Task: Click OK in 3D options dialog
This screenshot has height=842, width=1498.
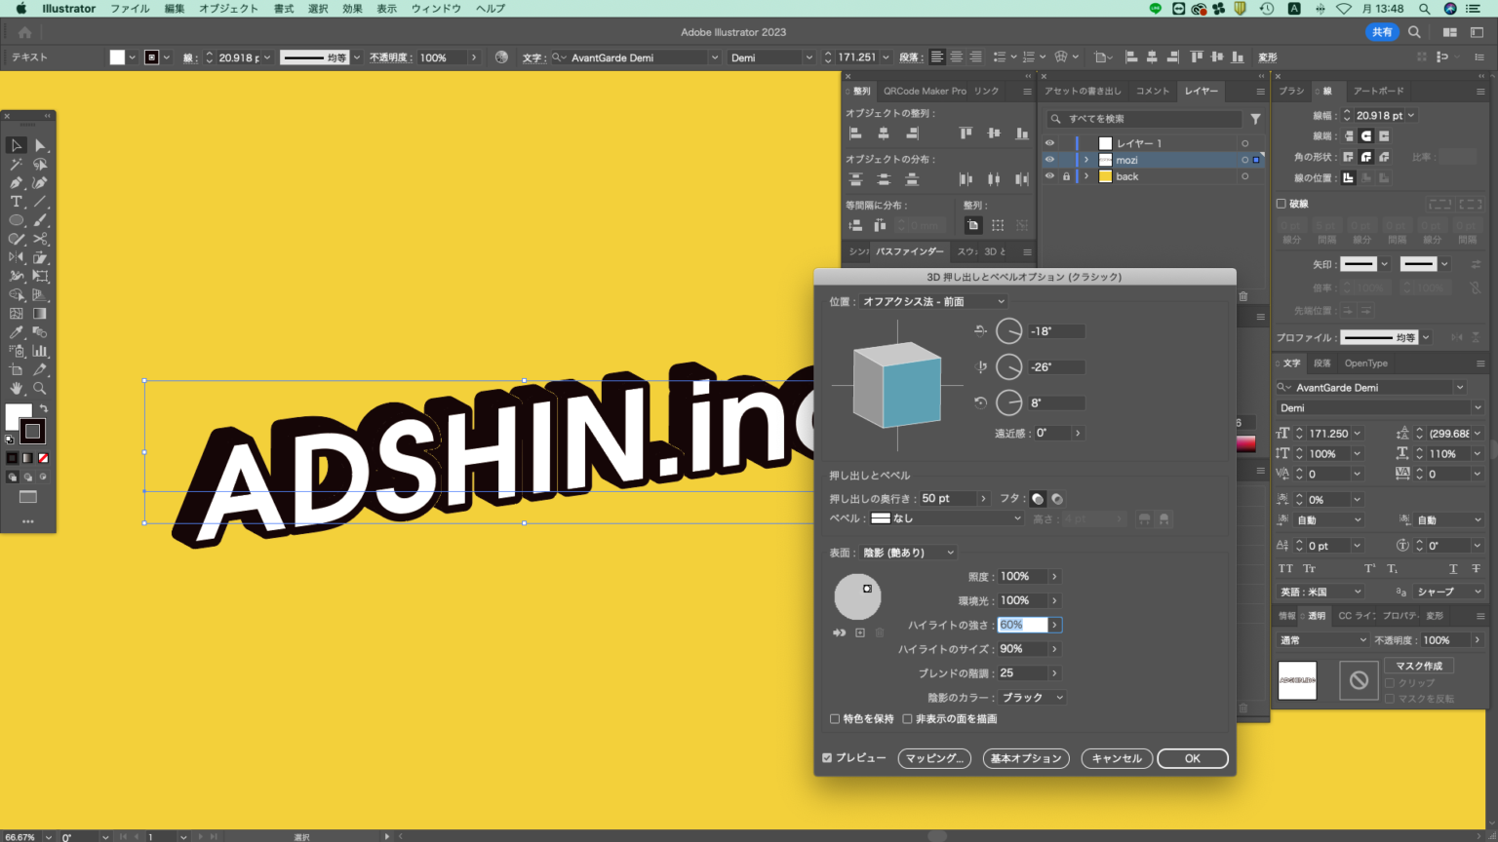Action: pyautogui.click(x=1193, y=758)
